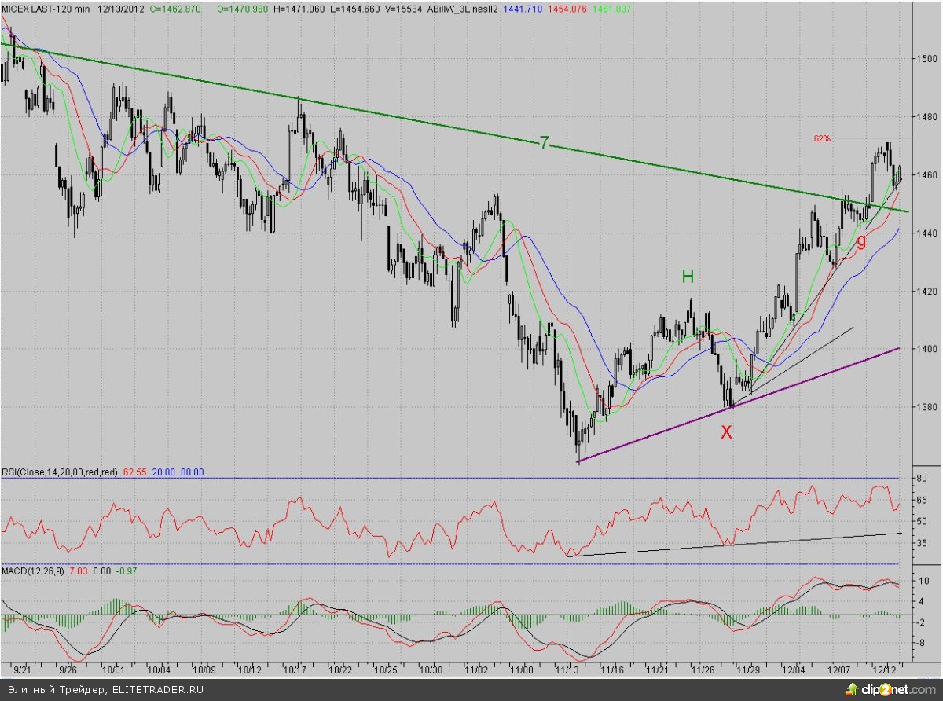This screenshot has height=701, width=943.
Task: Select the green number 7 trendline label
Action: [544, 143]
